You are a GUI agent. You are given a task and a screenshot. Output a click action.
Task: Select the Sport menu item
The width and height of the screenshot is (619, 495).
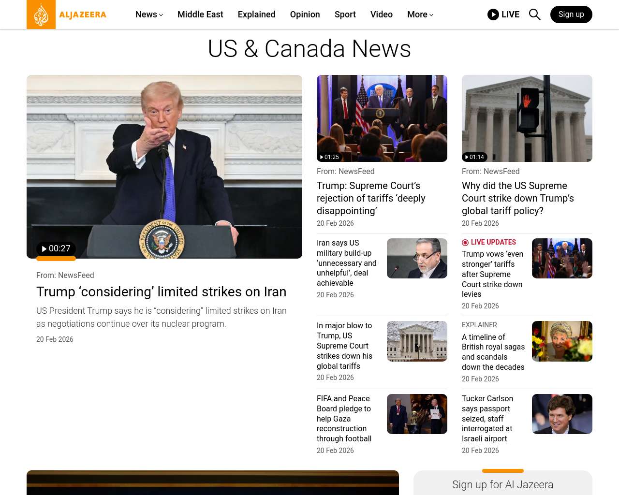coord(345,15)
